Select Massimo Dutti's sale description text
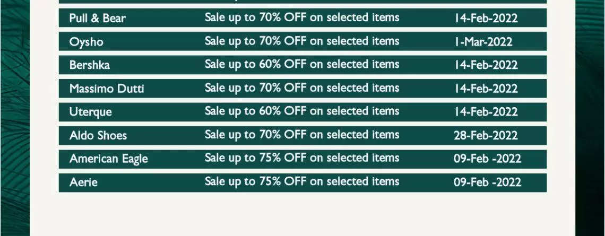The height and width of the screenshot is (236, 605). [302, 88]
